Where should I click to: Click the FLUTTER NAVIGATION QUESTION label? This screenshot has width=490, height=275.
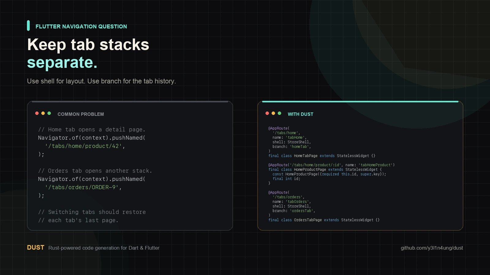[x=81, y=27]
